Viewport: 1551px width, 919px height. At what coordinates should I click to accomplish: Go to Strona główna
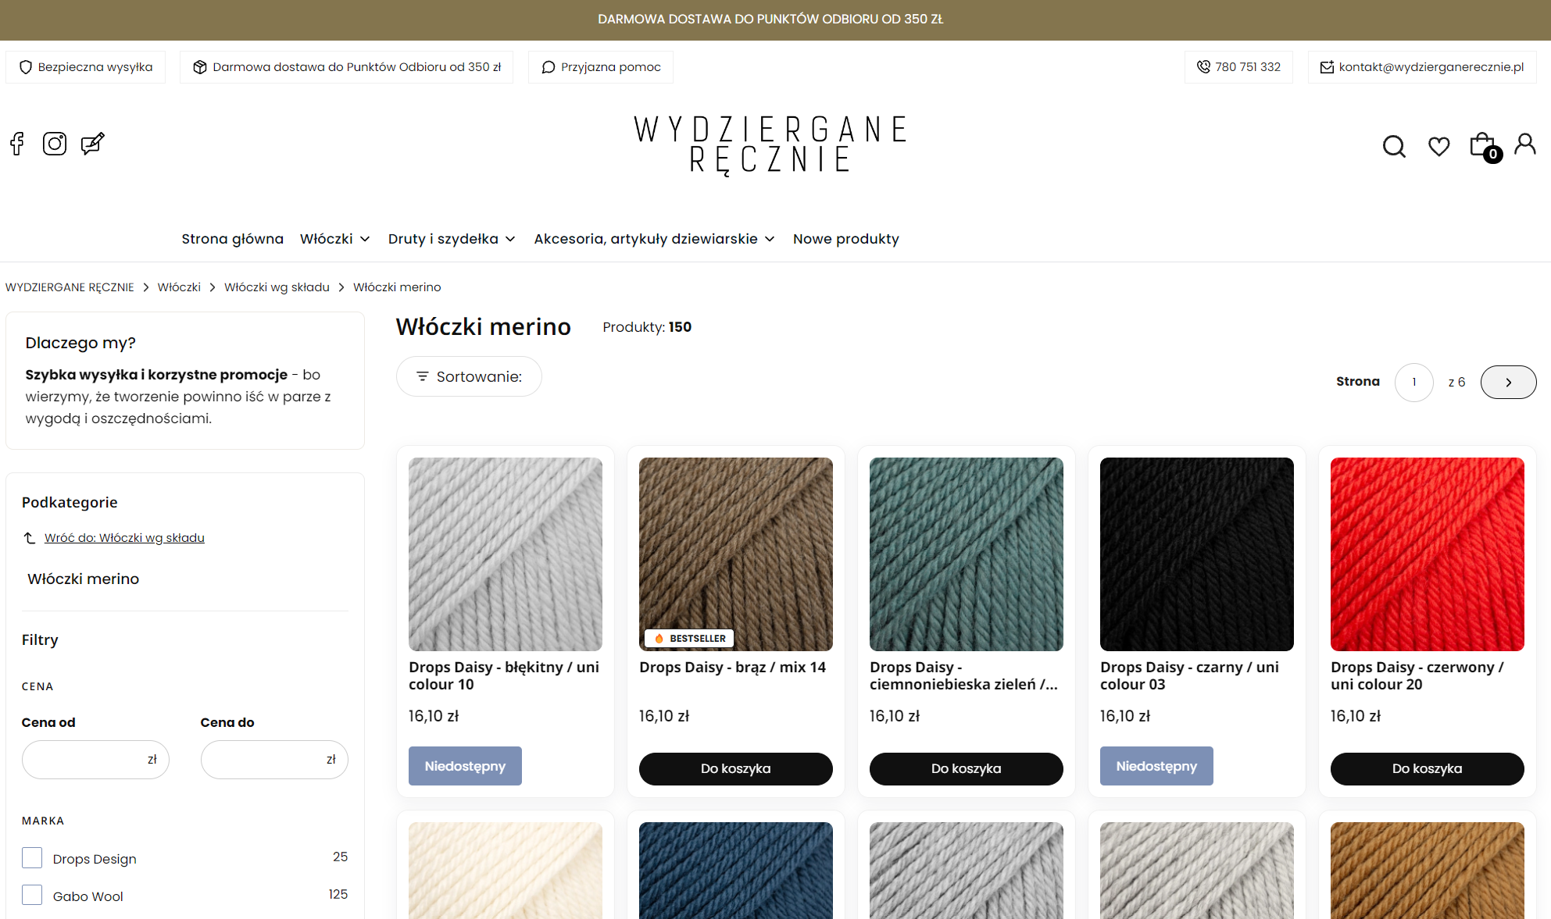click(232, 239)
